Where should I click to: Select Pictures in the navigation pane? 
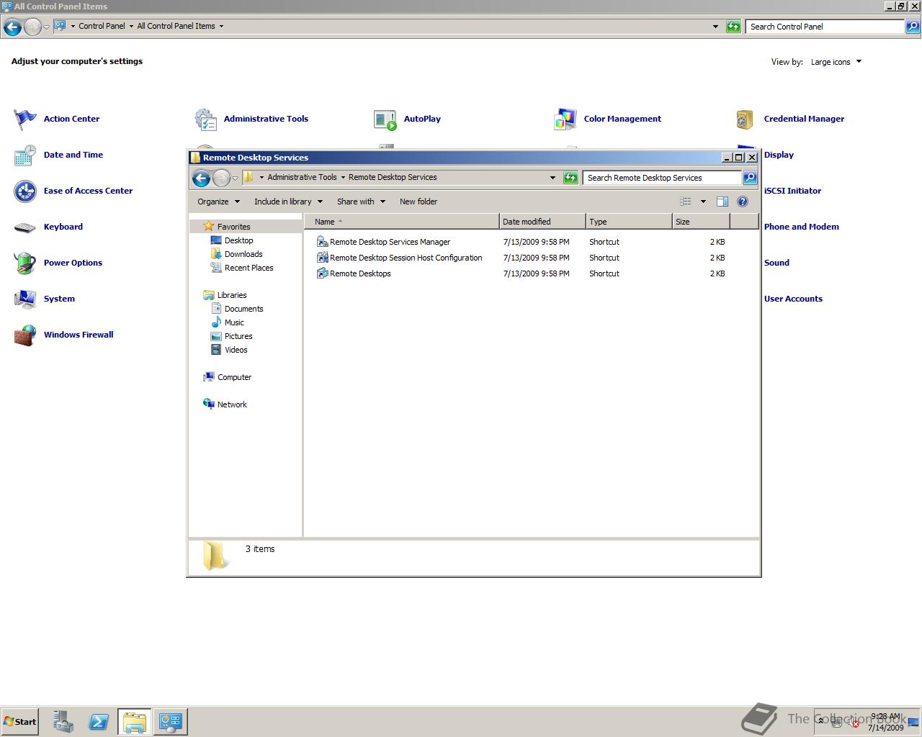point(238,336)
